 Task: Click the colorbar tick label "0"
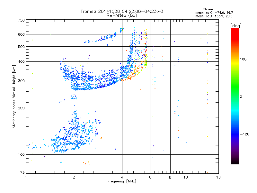point(241,96)
